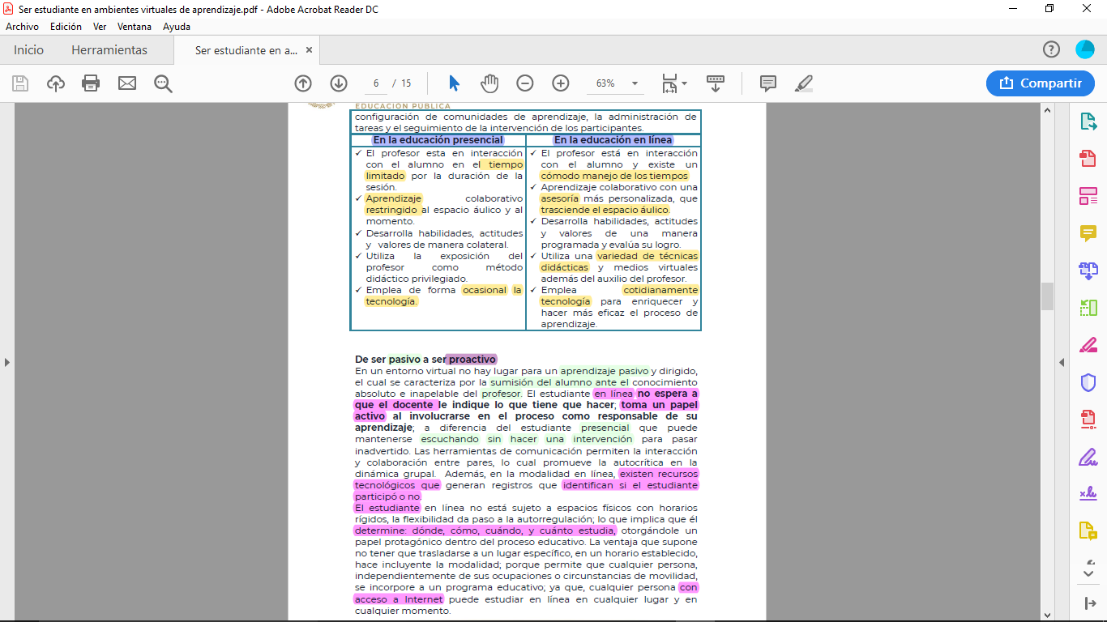1107x622 pixels.
Task: Click the Print file icon
Action: click(91, 83)
